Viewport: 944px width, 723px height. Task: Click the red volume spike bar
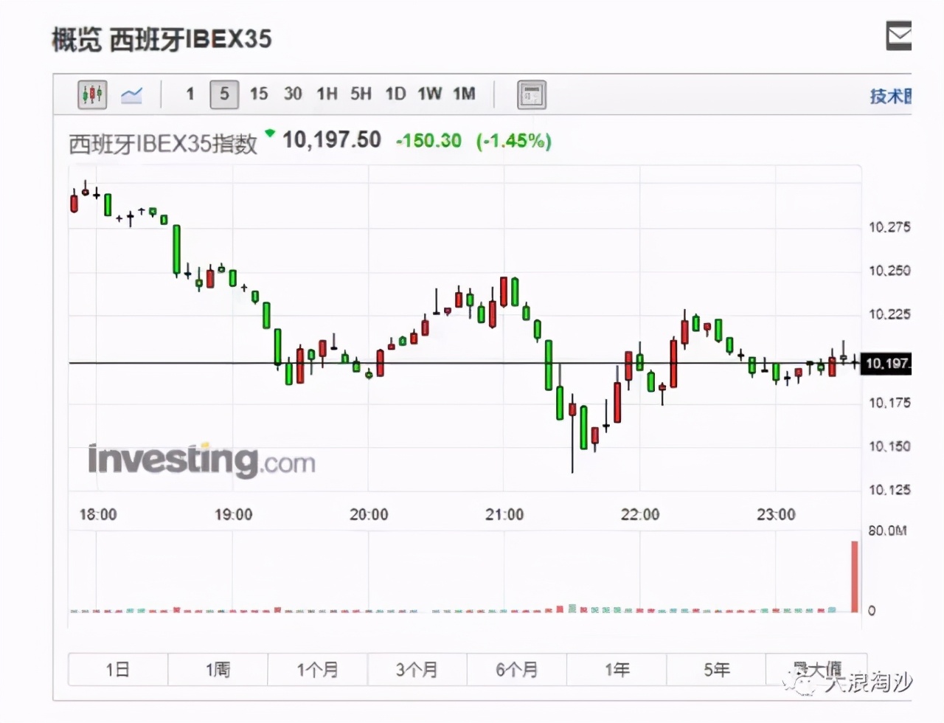point(854,575)
